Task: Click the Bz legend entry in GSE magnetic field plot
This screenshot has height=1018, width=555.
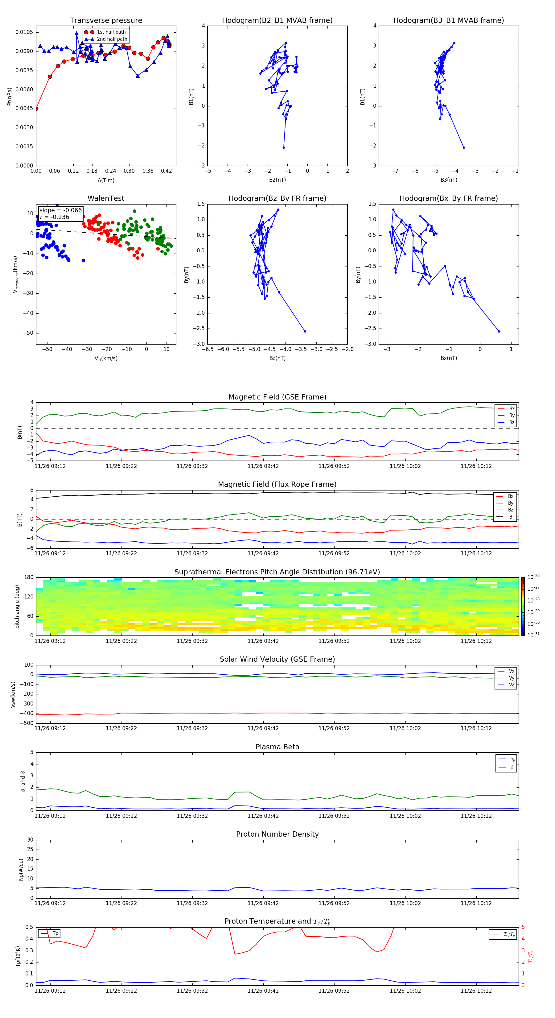Action: (506, 422)
